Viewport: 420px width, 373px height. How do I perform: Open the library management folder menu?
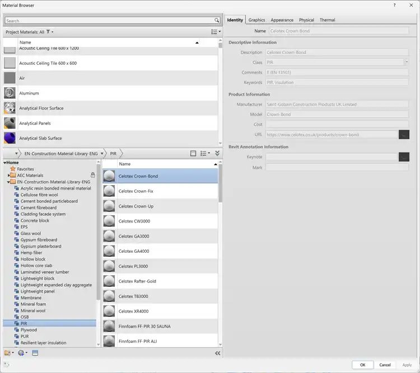9,353
